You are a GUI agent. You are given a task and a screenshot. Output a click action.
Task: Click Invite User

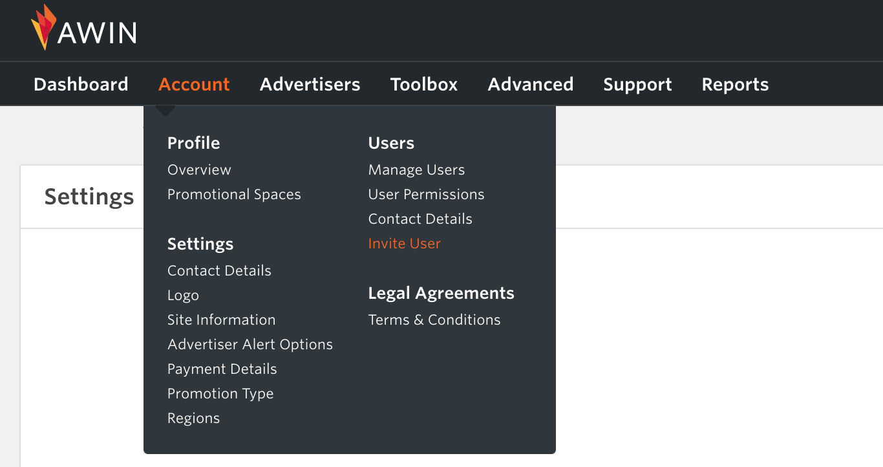[x=404, y=243]
